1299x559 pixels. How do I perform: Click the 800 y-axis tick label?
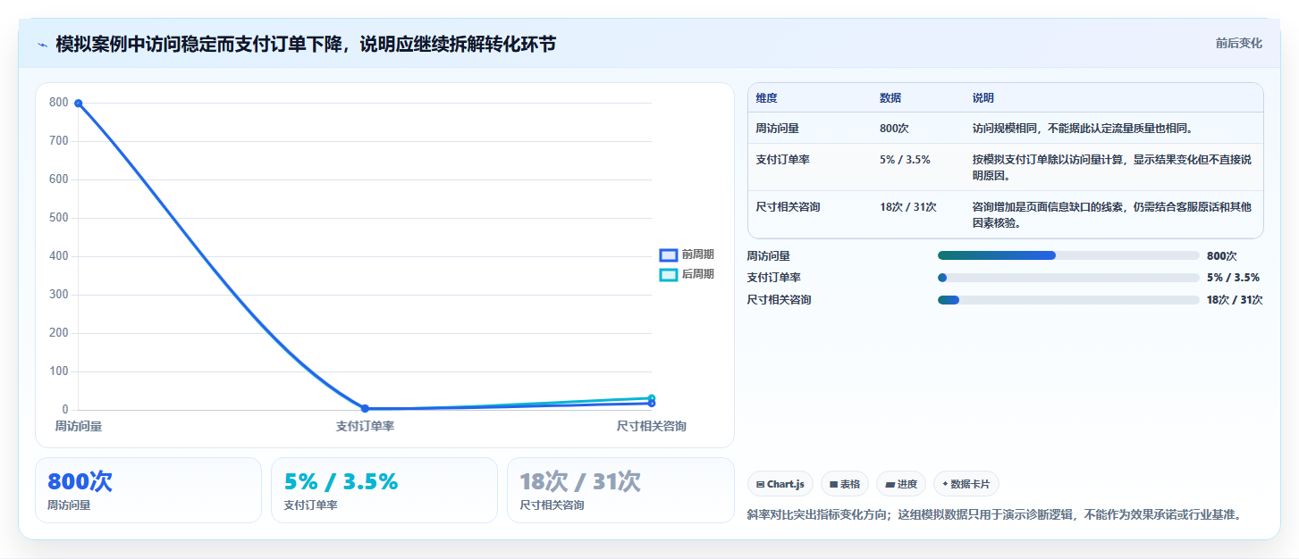[x=59, y=103]
